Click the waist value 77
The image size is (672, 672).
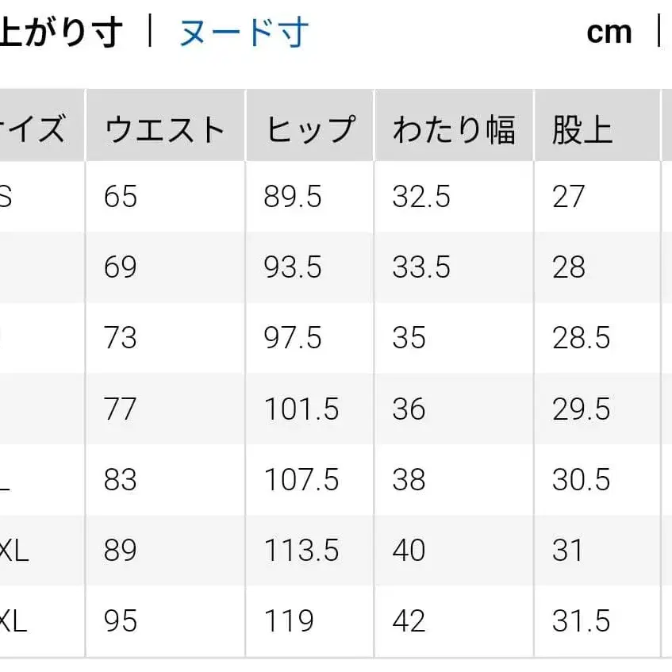119,409
